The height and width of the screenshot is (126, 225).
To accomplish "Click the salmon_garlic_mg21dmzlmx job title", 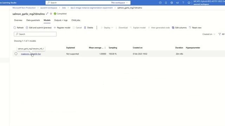I will 28,14.
